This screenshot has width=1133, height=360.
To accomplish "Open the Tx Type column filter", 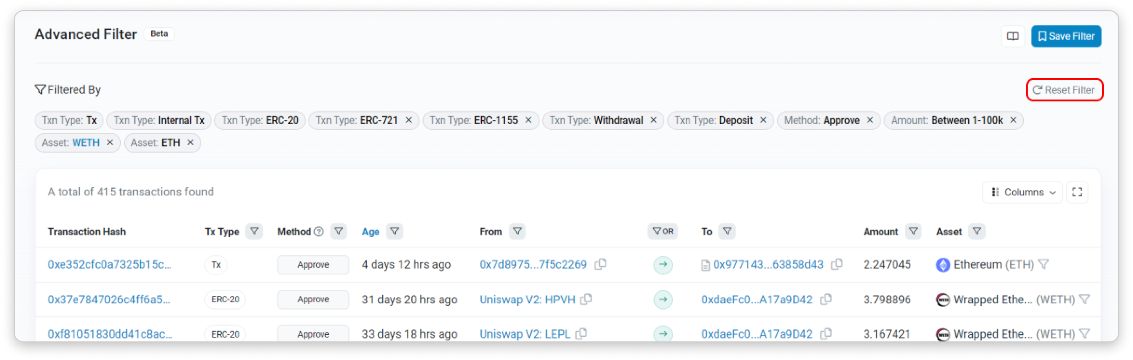I will pyautogui.click(x=254, y=231).
